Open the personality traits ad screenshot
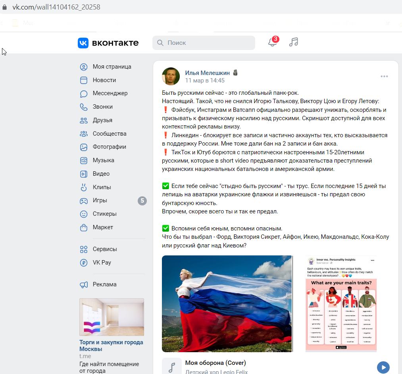Viewport: 402px width, 374px height. coord(341,303)
